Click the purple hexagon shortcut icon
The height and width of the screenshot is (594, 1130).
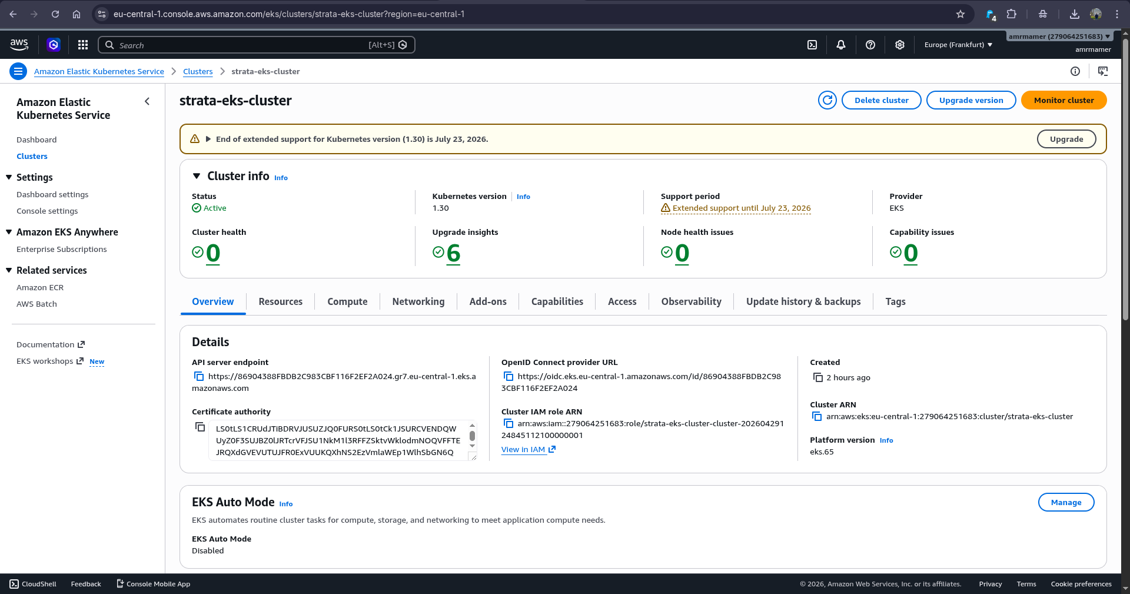click(54, 45)
